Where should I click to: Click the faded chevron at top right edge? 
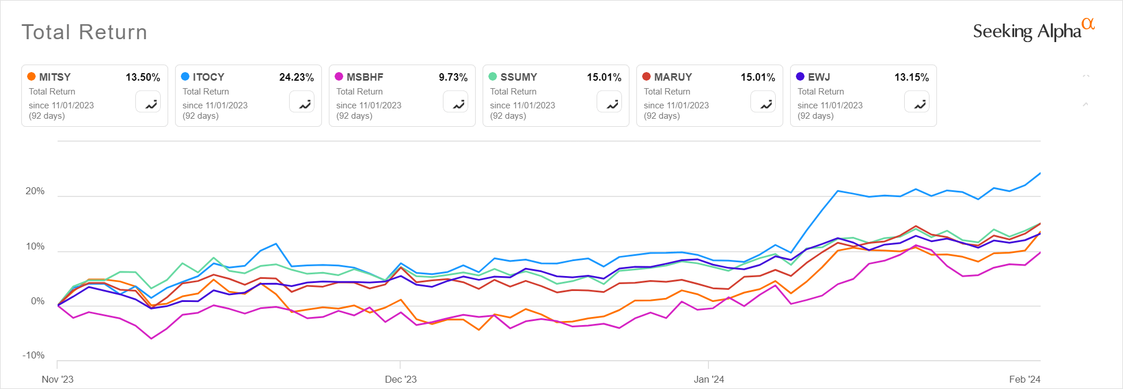pos(1085,75)
